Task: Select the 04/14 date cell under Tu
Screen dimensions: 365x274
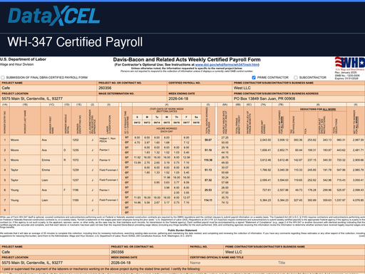Action: point(157,123)
